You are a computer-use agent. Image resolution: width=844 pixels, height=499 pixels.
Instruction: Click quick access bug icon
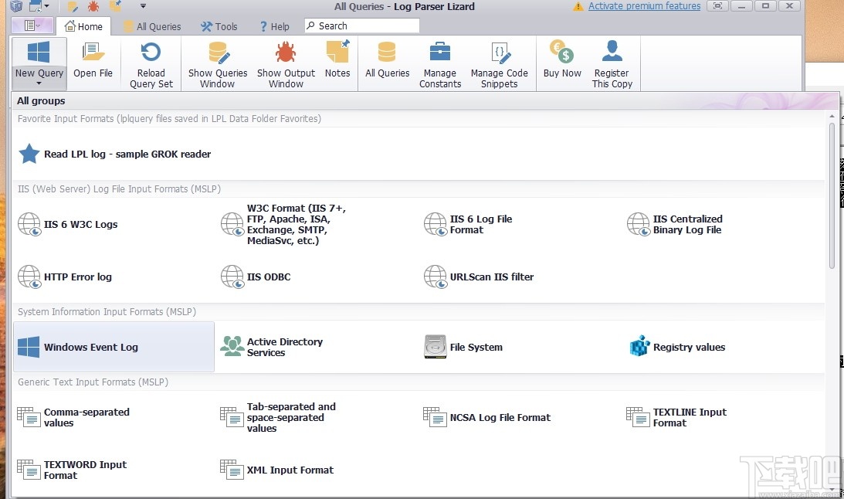[93, 6]
